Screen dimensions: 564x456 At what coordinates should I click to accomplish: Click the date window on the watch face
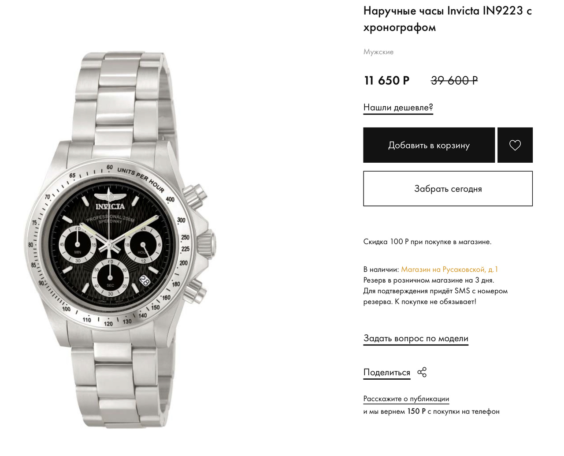click(x=145, y=280)
